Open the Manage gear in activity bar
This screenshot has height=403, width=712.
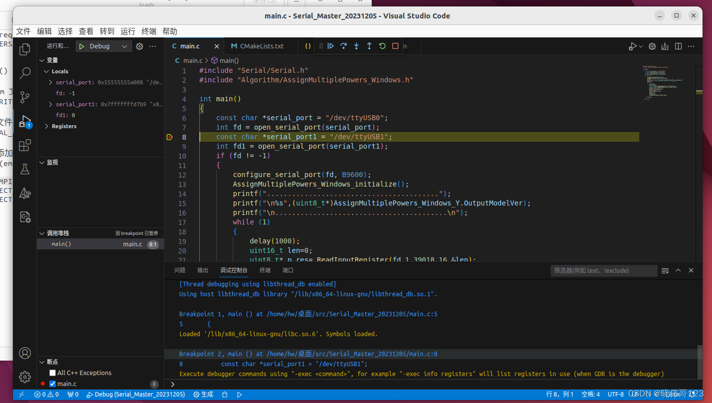pos(24,377)
